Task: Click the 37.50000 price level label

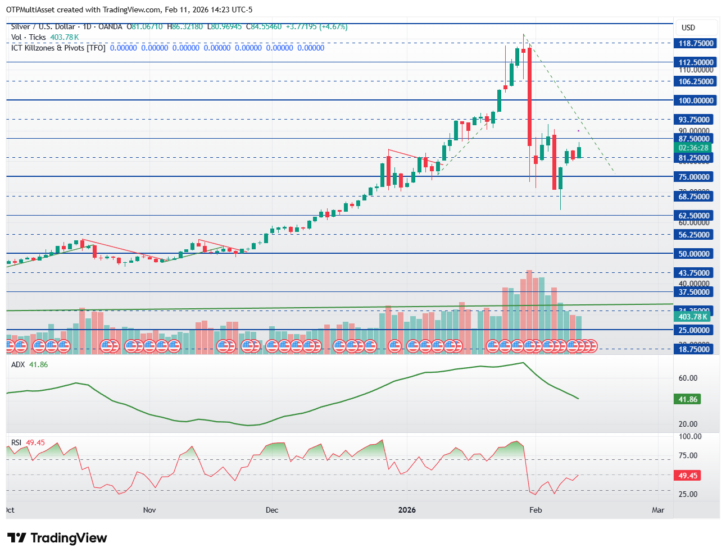Action: click(695, 292)
